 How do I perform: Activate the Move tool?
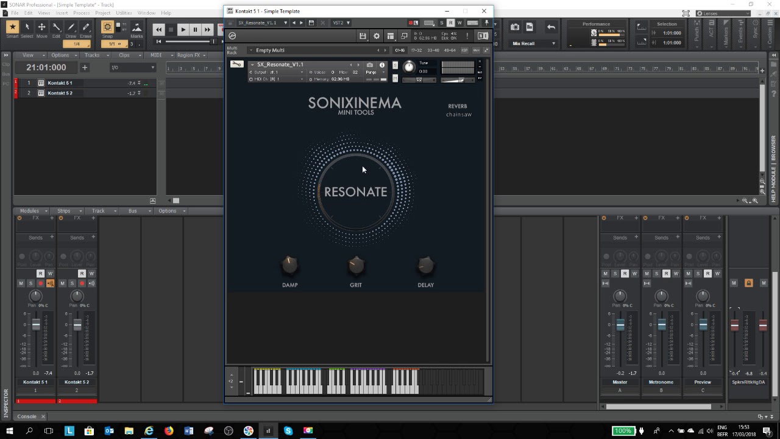[41, 27]
